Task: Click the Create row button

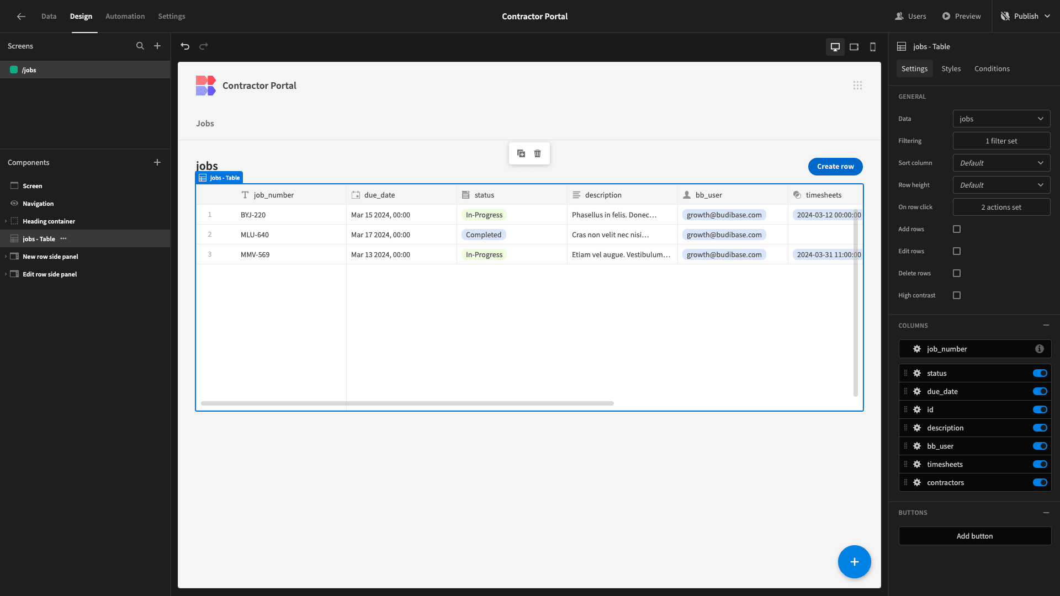Action: coord(835,167)
